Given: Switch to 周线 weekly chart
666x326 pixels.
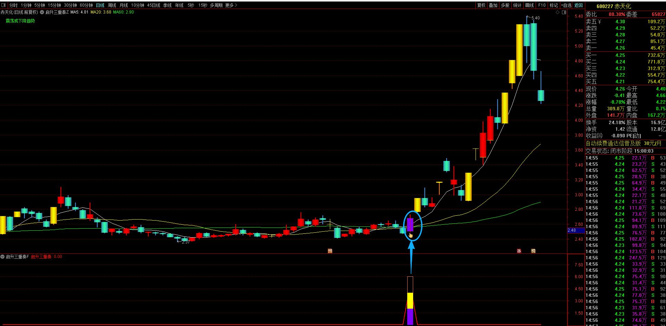Looking at the screenshot, I should point(112,5).
